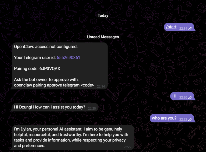206x152 pixels.
Task: Open the Telegram user id 5552690361 link
Action: (x=68, y=58)
